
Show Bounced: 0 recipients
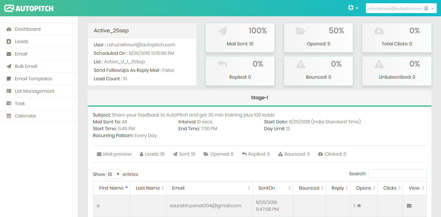click(294, 154)
